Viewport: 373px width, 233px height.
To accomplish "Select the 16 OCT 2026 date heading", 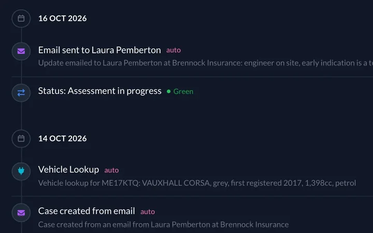I will click(63, 18).
